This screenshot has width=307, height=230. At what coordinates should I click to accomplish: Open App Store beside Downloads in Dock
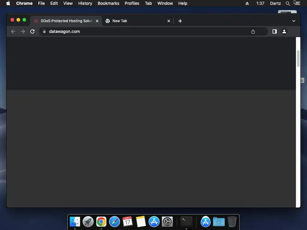pos(206,222)
